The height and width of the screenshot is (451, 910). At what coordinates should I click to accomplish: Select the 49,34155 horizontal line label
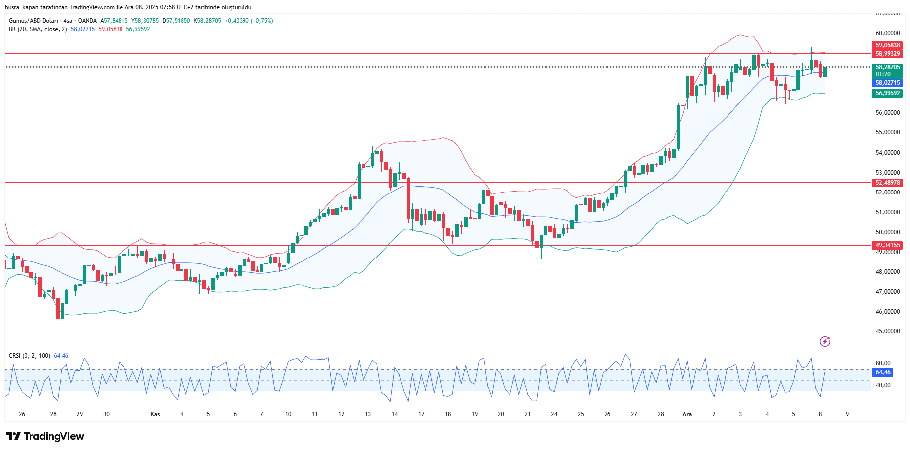pos(887,245)
